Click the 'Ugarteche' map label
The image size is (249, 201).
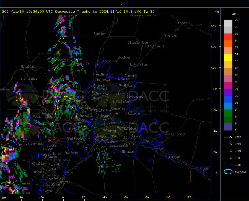coord(75,139)
